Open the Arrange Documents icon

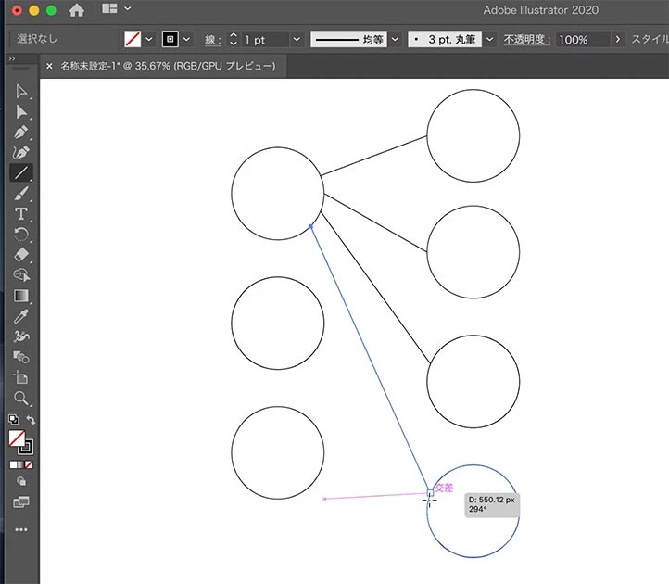click(x=109, y=8)
